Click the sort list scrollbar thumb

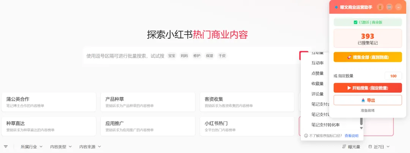click(361, 121)
